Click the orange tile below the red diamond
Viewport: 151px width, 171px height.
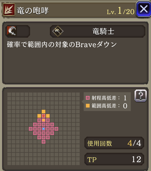(43, 120)
